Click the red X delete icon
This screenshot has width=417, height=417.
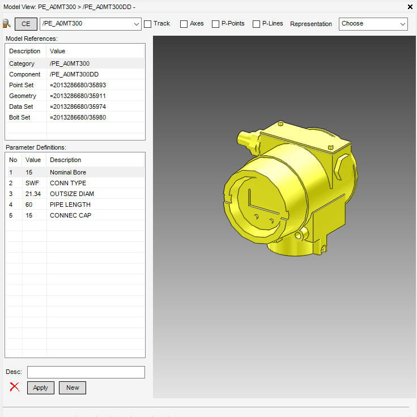pyautogui.click(x=15, y=388)
